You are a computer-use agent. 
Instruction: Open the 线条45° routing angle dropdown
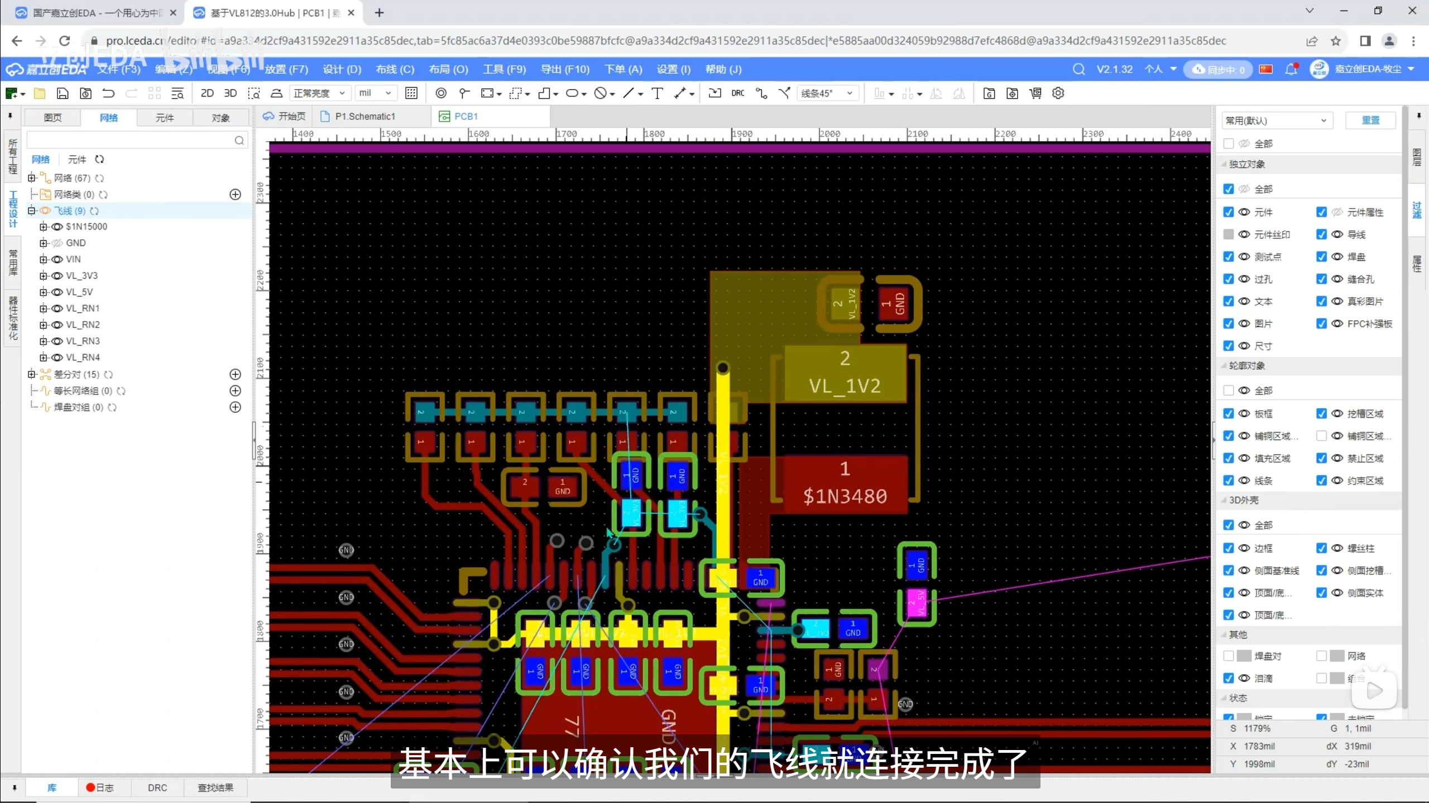827,93
